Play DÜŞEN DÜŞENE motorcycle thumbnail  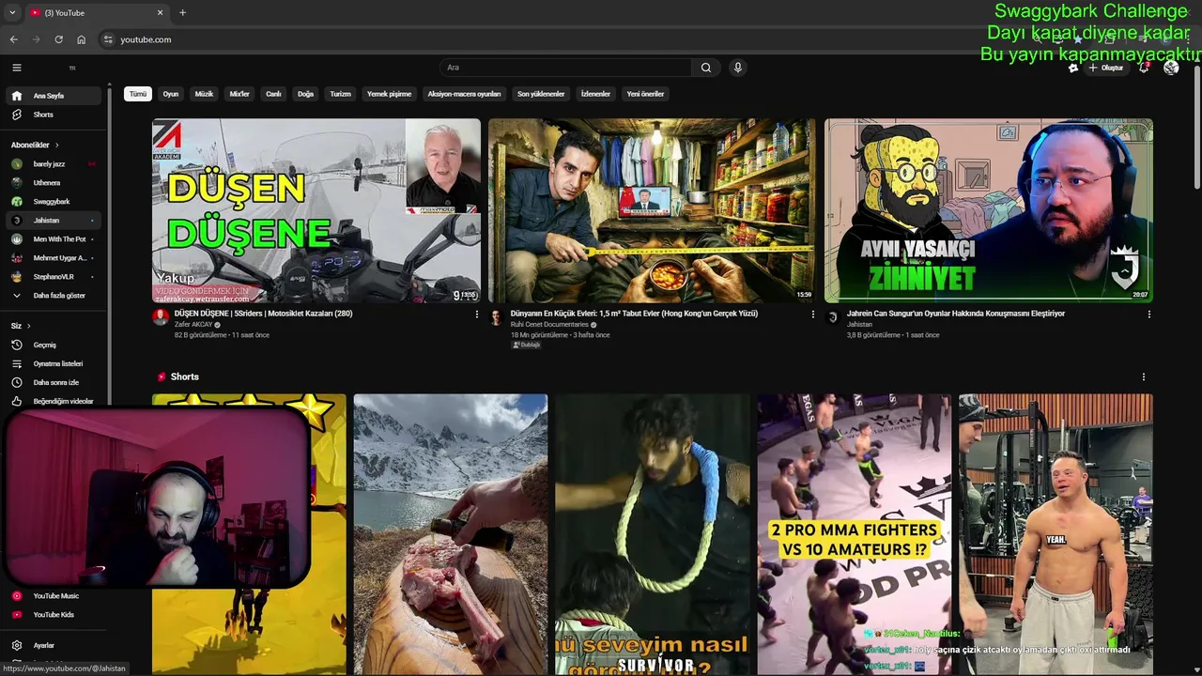(316, 210)
